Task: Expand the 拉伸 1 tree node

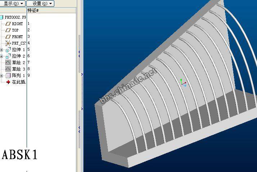Action: click(x=1, y=50)
